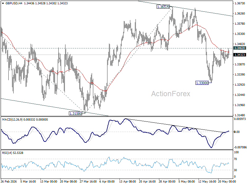Click the RSI 100 scale value
This screenshot has width=247, height=185.
click(x=237, y=152)
